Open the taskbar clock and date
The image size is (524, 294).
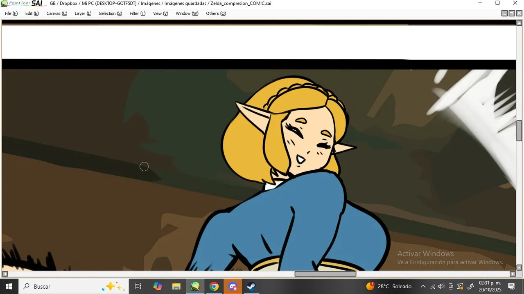490,286
